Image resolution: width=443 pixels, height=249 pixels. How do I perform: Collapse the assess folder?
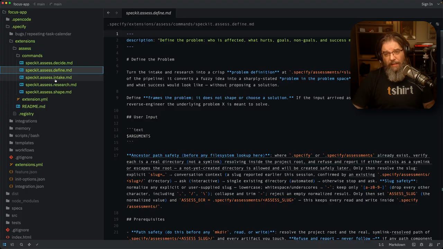tap(21, 48)
